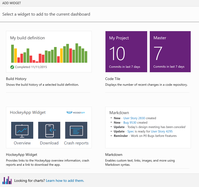Click the Overview label in HockeyApp widget
This screenshot has width=199, height=187.
[22, 143]
